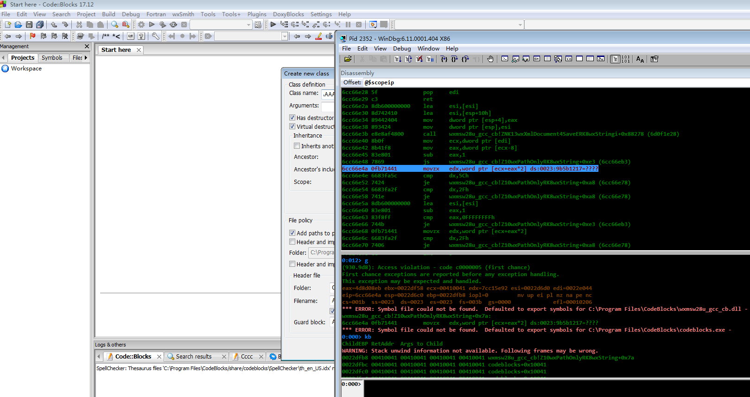Open Call Stack window icon in WinDbg
Screen dimensions: 750x397
(x=558, y=59)
